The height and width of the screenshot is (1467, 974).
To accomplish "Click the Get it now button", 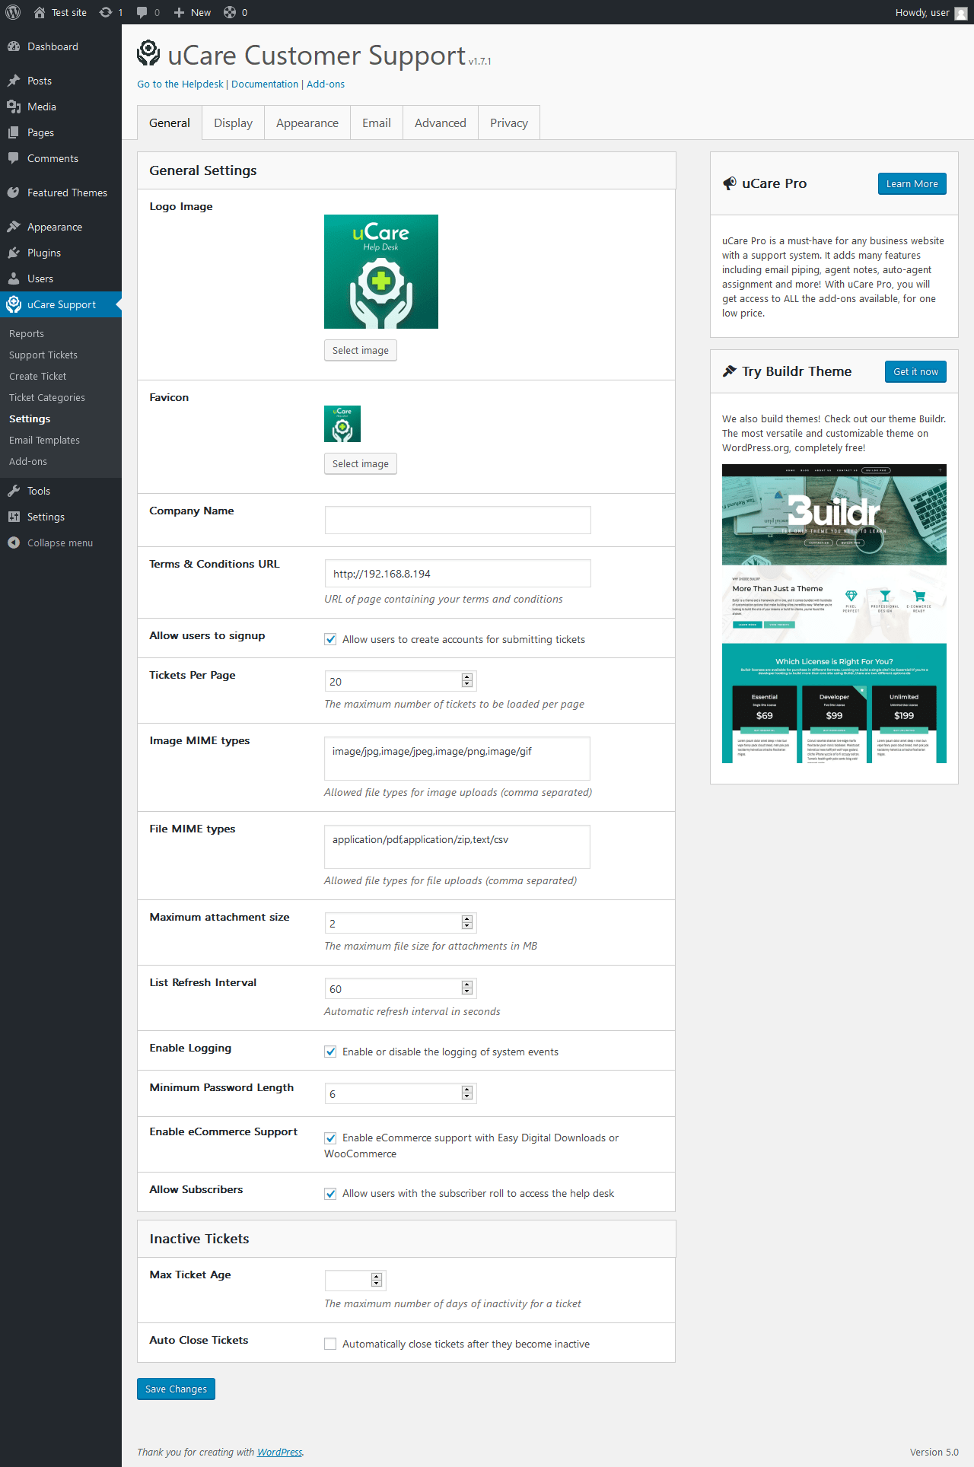I will (x=915, y=371).
